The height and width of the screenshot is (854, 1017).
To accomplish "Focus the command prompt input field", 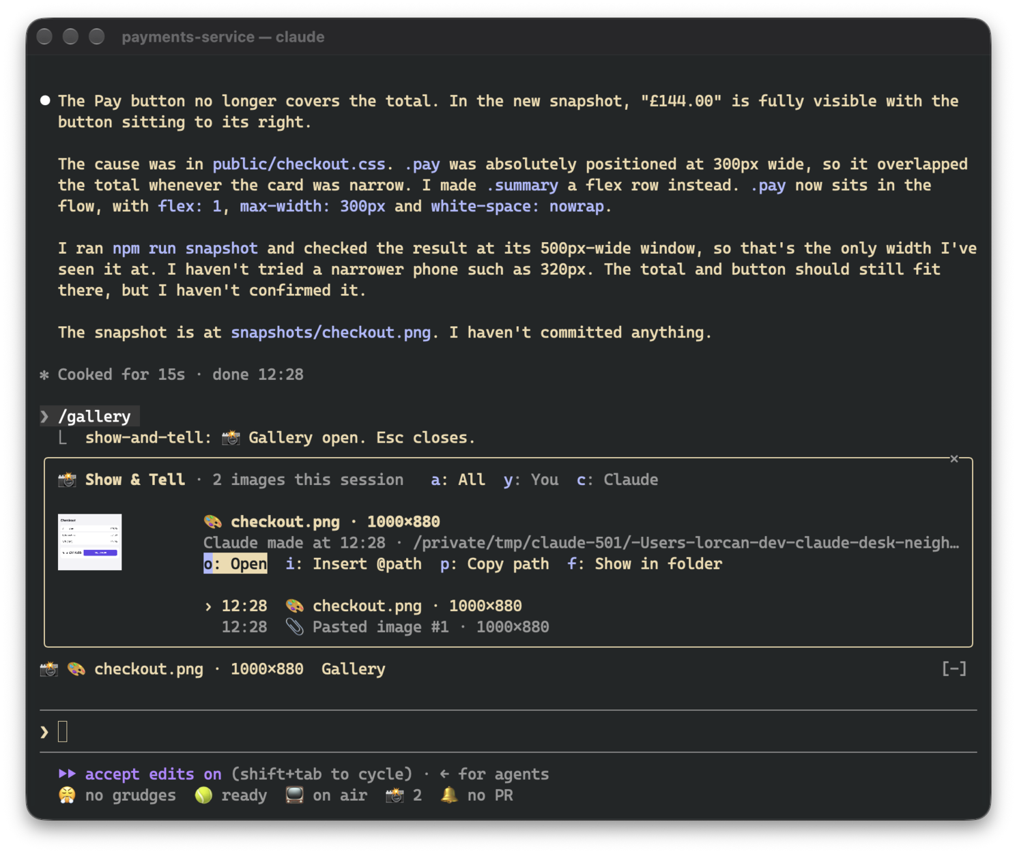I will click(509, 732).
